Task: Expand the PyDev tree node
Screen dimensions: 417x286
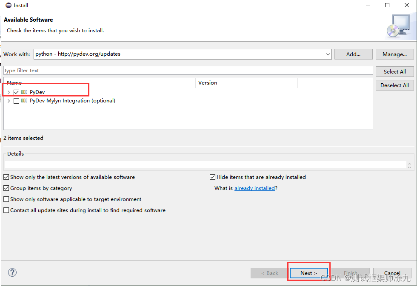Action: [9, 92]
